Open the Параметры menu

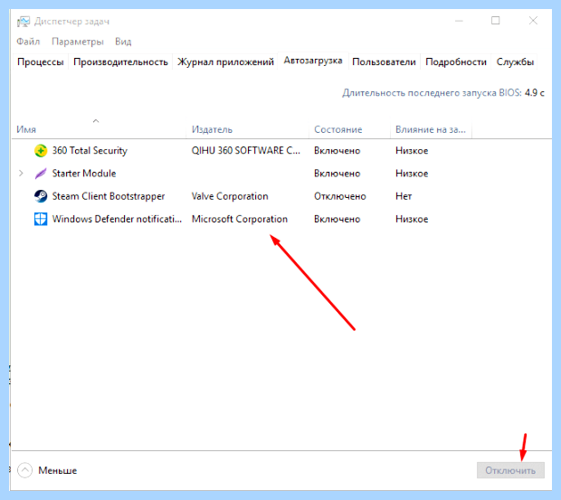[78, 42]
